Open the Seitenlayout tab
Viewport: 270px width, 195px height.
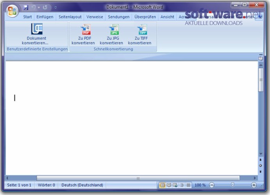[70, 17]
